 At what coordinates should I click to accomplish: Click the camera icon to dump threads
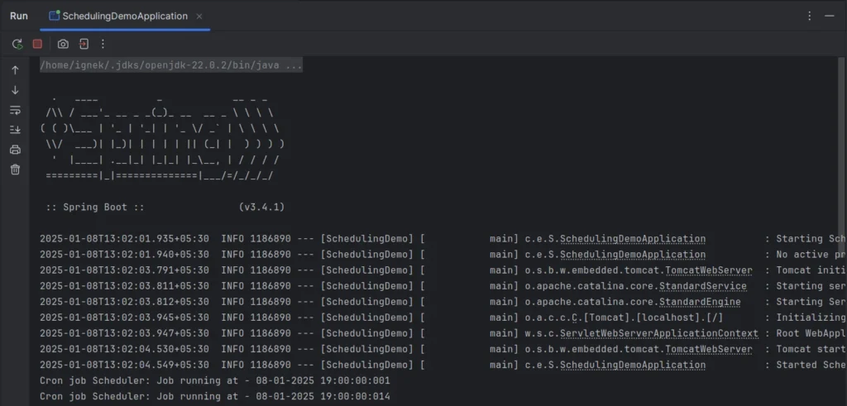point(63,44)
